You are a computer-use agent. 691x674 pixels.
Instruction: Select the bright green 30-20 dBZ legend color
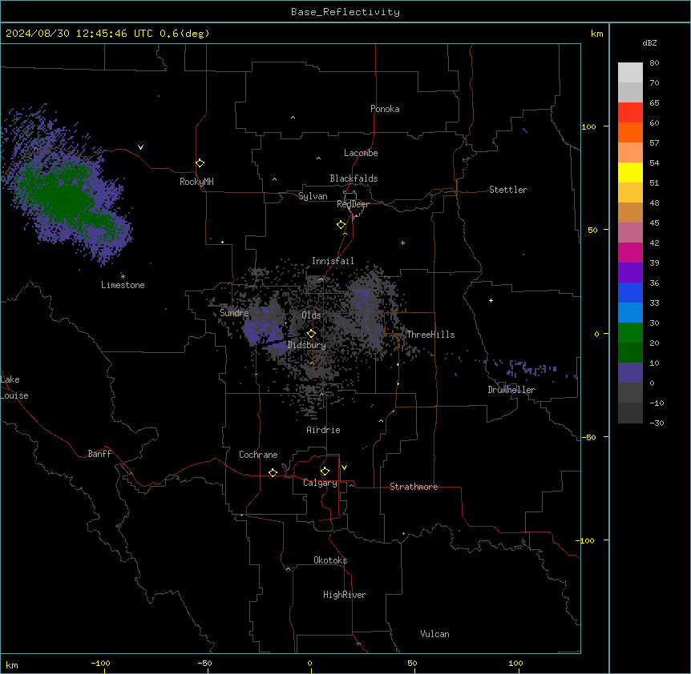click(630, 333)
